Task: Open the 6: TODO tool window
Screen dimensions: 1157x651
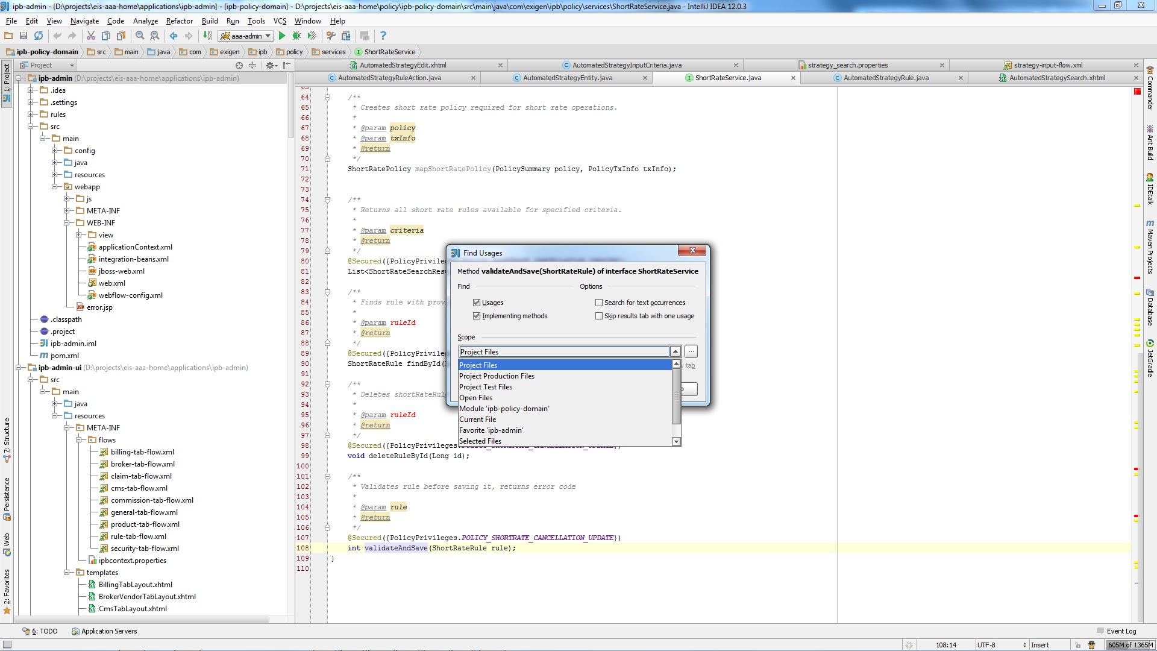Action: tap(40, 631)
